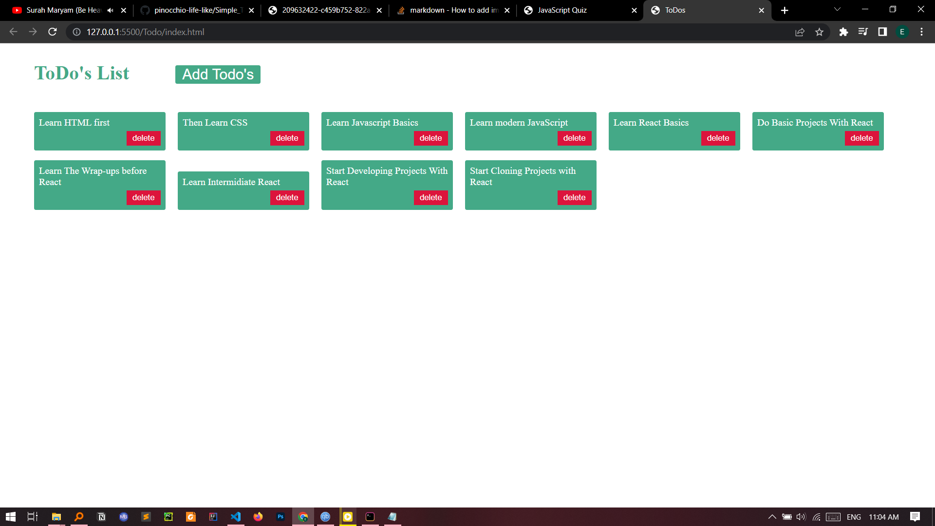Open the media playback controls in toolbar
The width and height of the screenshot is (935, 526).
coord(863,32)
